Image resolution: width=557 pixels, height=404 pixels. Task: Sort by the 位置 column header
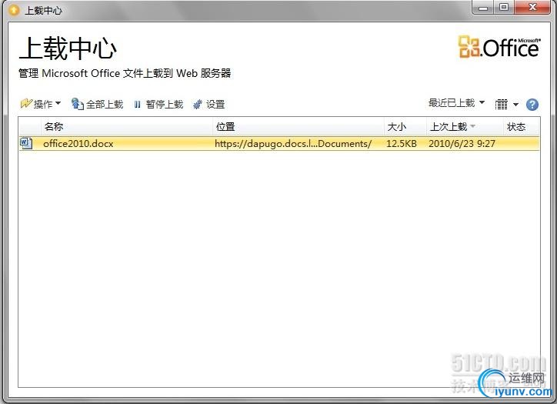coord(299,127)
